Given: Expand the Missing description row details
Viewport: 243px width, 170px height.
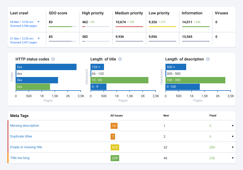Looking at the screenshot, I should tap(232, 126).
